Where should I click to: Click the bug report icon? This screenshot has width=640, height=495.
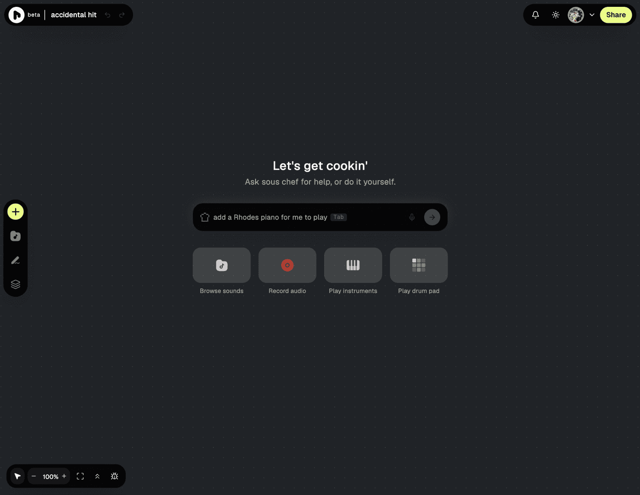pos(114,476)
